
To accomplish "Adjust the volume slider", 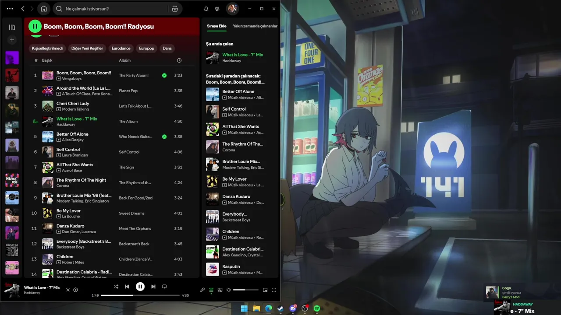I will (245, 290).
